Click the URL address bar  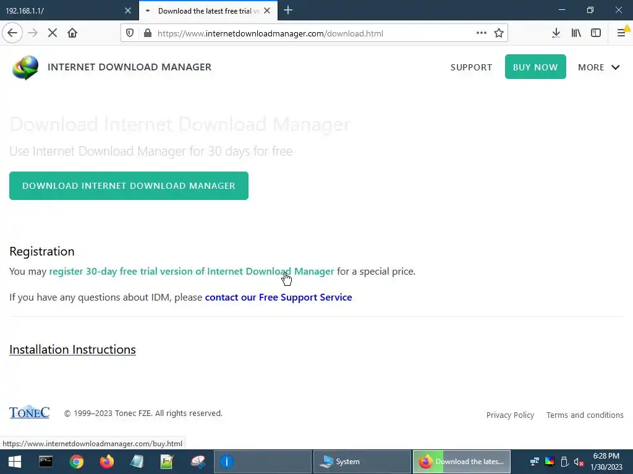pos(313,33)
